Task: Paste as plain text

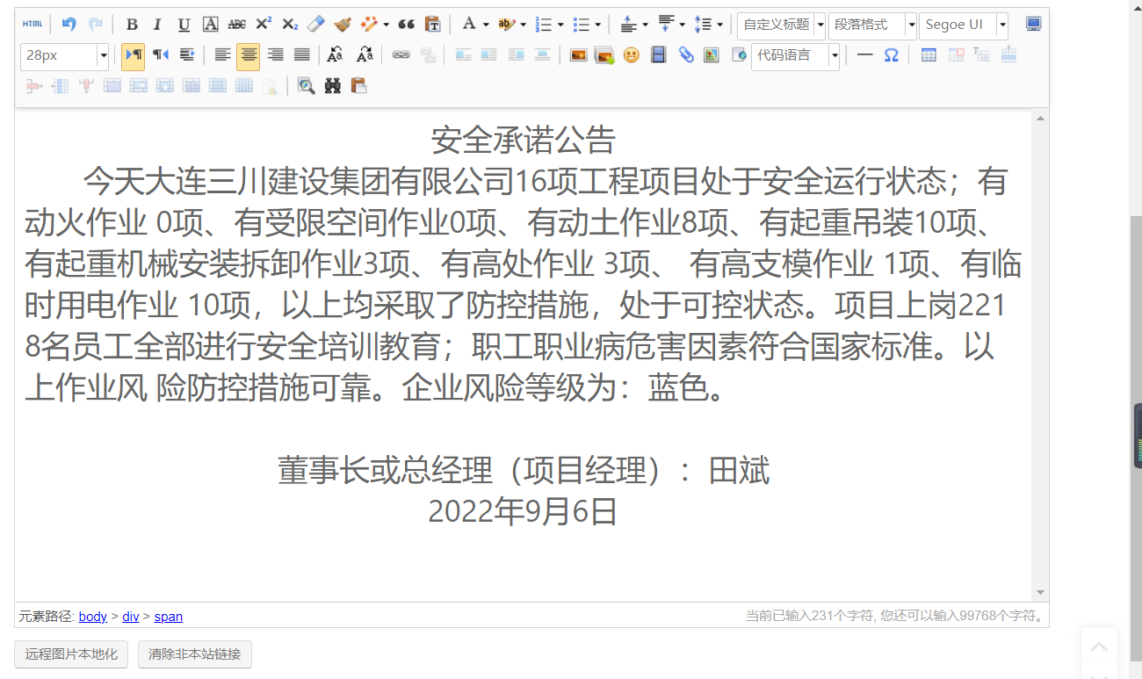Action: (x=432, y=25)
